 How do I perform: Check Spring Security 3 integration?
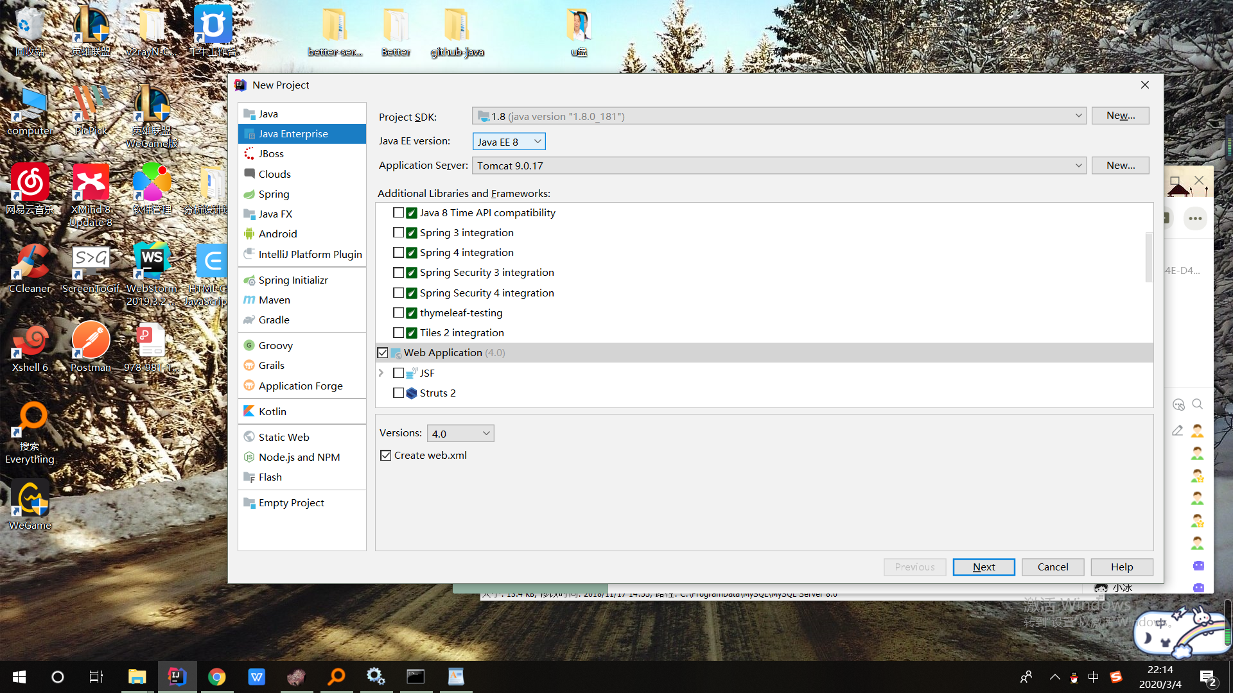[398, 272]
